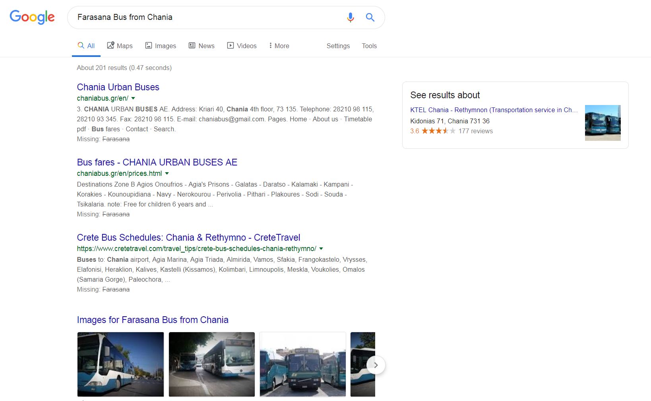Click KTEL Chania bus photo thumbnail
This screenshot has height=401, width=651.
tap(603, 123)
